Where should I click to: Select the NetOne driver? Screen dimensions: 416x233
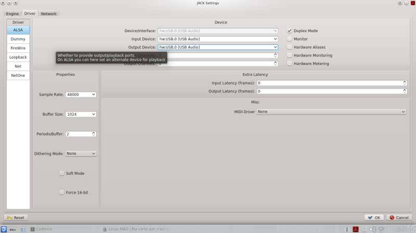pyautogui.click(x=18, y=75)
